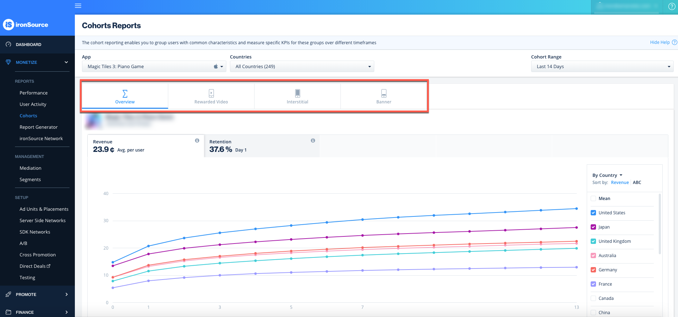Click the hamburger menu icon in header
678x317 pixels.
point(78,6)
